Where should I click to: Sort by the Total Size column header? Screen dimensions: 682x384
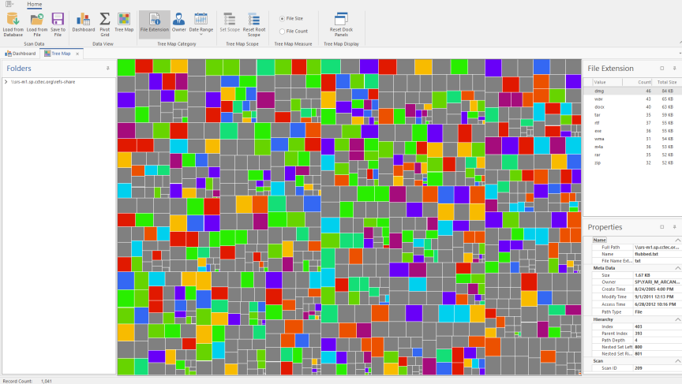(666, 82)
